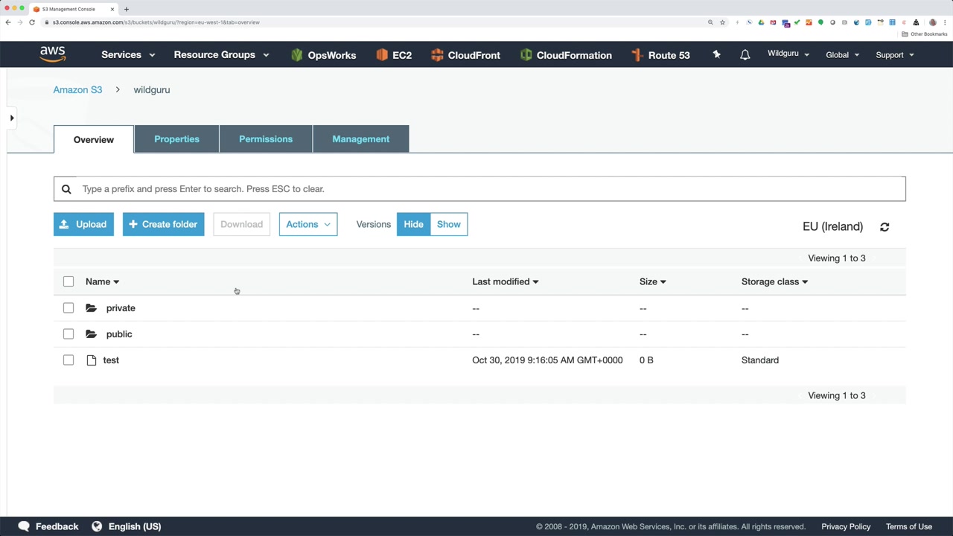Screen dimensions: 953x536
Task: Open the Chrome three-dot menu
Action: point(946,22)
